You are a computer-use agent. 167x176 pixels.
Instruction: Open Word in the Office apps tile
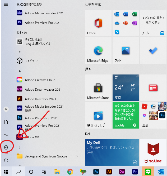pyautogui.click(x=126, y=14)
